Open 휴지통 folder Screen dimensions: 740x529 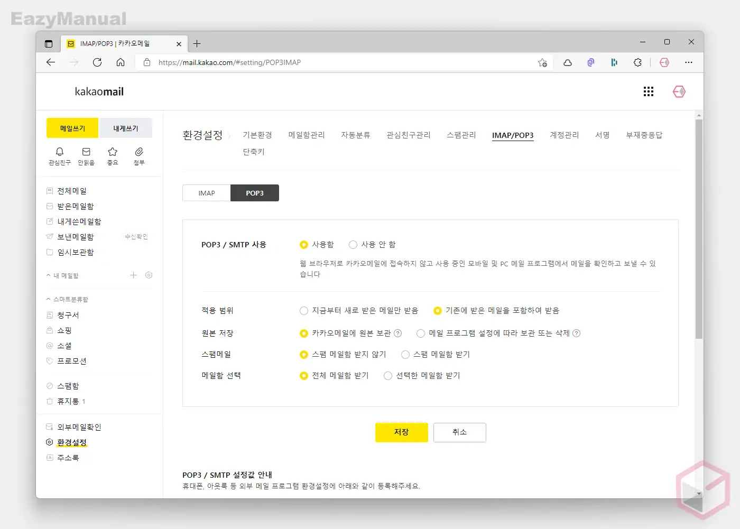(x=68, y=402)
